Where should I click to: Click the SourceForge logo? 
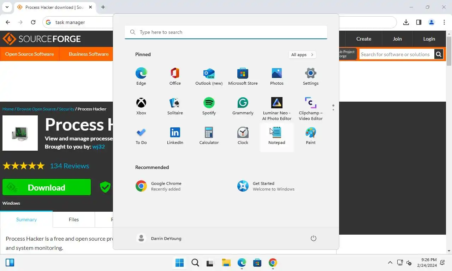(x=42, y=39)
